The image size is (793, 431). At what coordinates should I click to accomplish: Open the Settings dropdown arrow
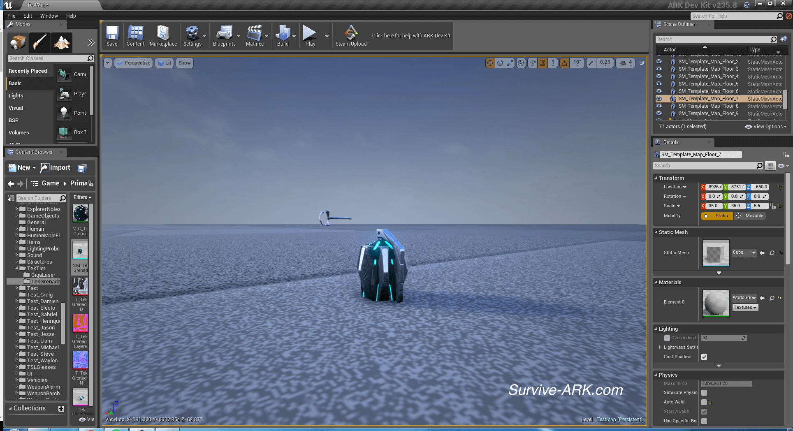pyautogui.click(x=204, y=36)
